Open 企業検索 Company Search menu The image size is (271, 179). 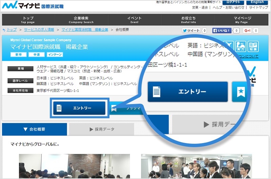[81, 20]
